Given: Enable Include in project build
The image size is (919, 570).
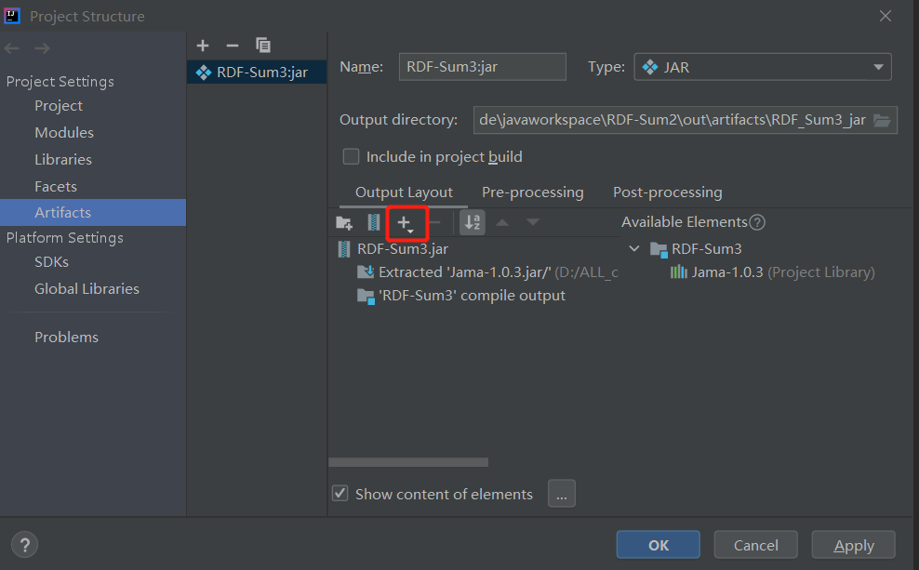Looking at the screenshot, I should click(351, 156).
